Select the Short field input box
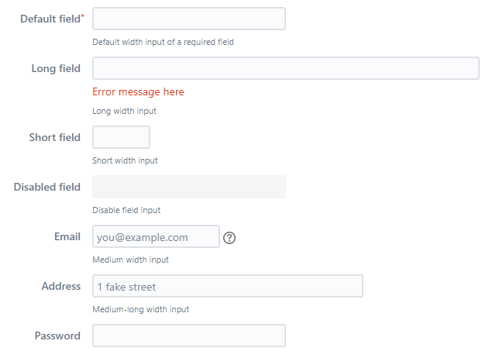Viewport: 496px width, 358px height. click(x=121, y=137)
